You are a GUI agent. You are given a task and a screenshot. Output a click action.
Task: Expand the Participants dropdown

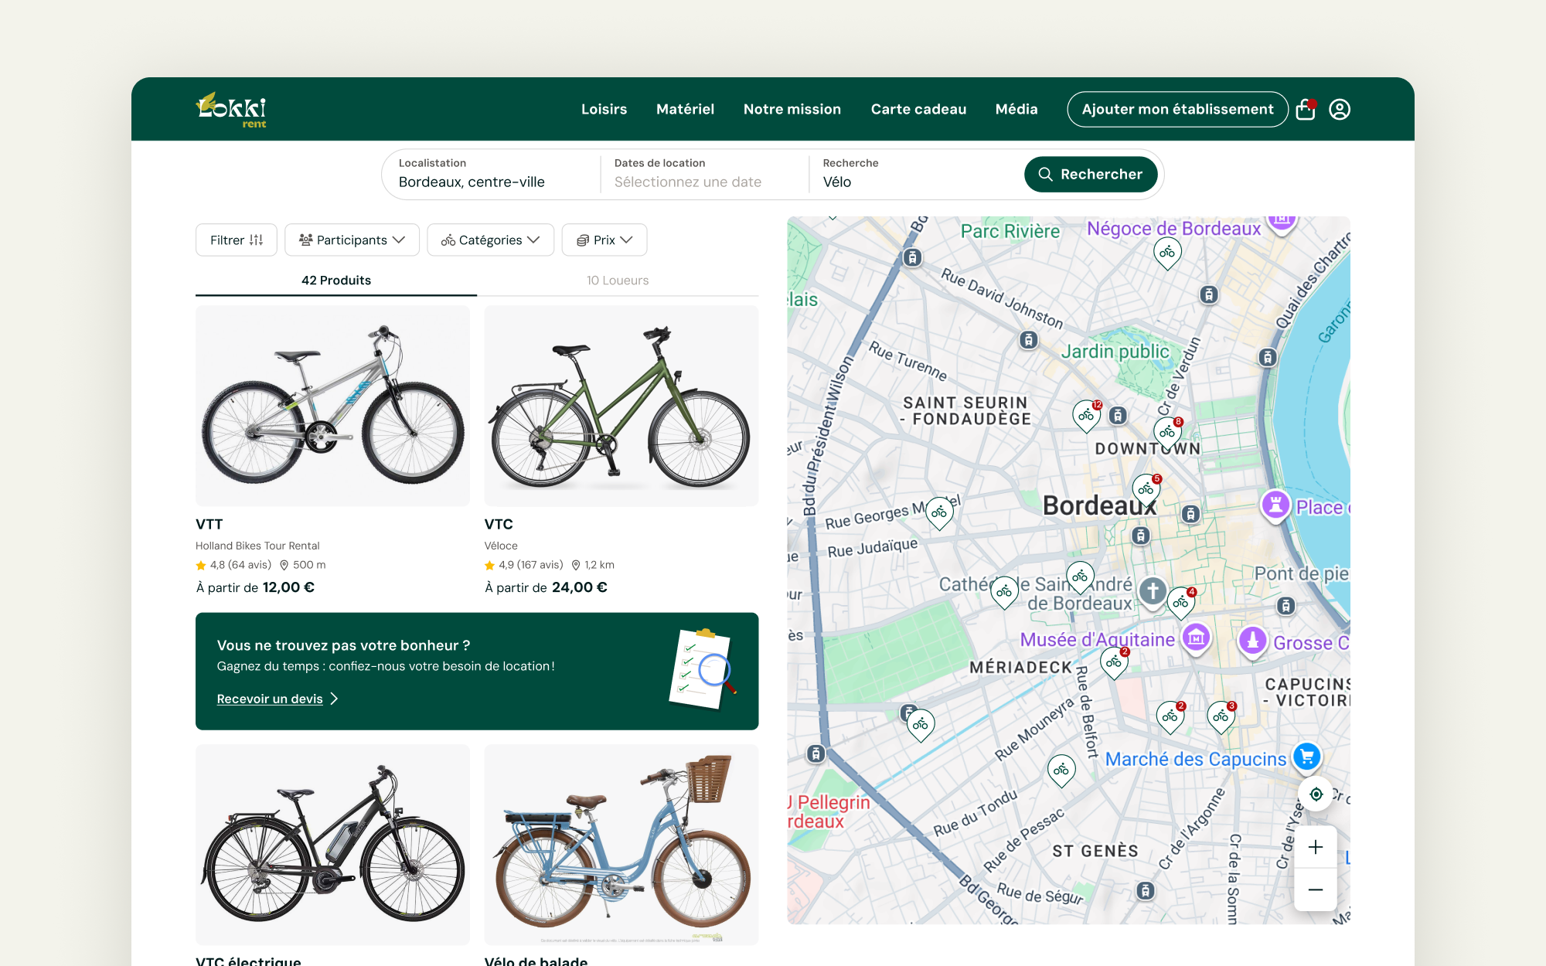click(x=352, y=240)
